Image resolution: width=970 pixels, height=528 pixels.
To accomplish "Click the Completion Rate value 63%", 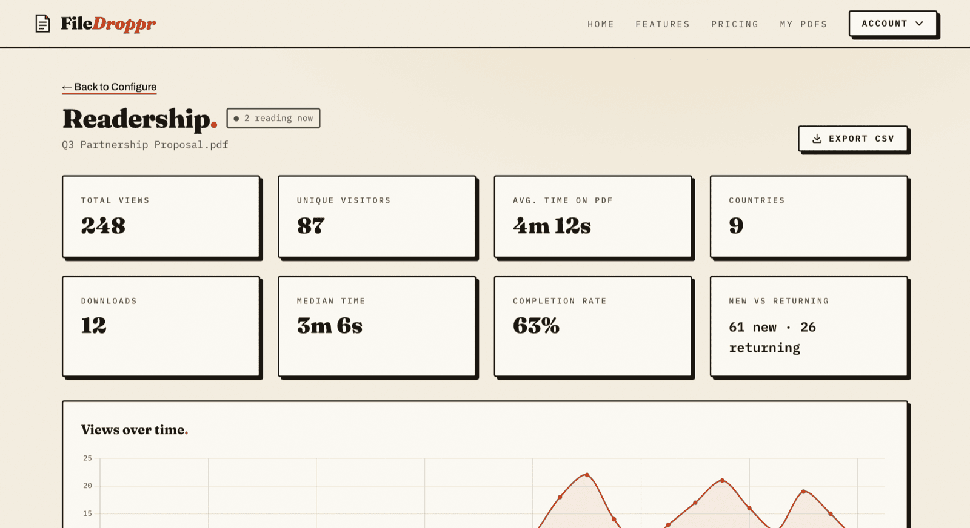I will [x=536, y=326].
